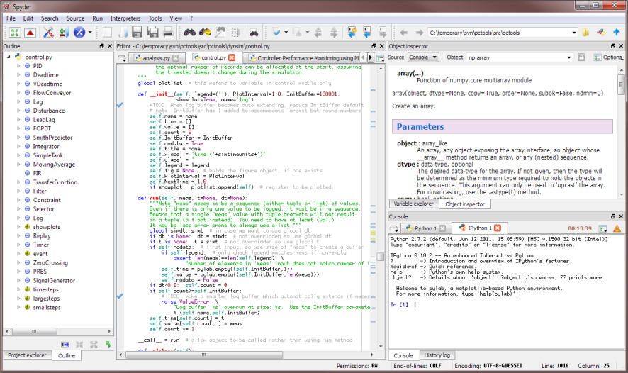Screen dimensions: 628x373
Task: Collapse the control.py outline tree
Action: 8,57
